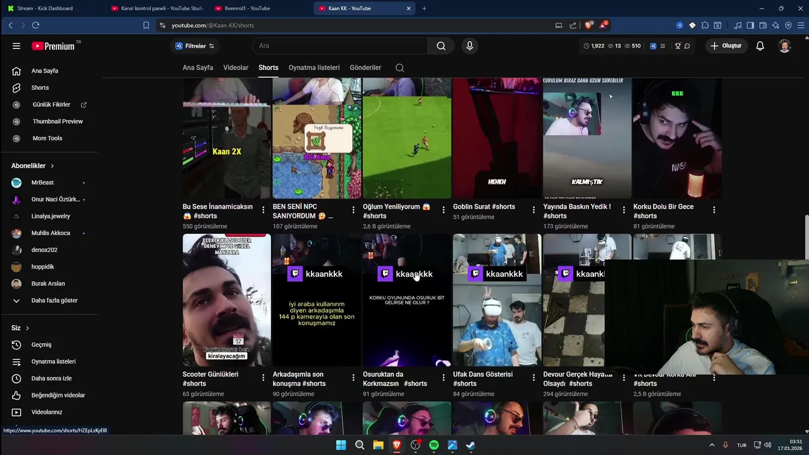Play the Scooter Günlükleri short thumbnail

click(x=227, y=300)
